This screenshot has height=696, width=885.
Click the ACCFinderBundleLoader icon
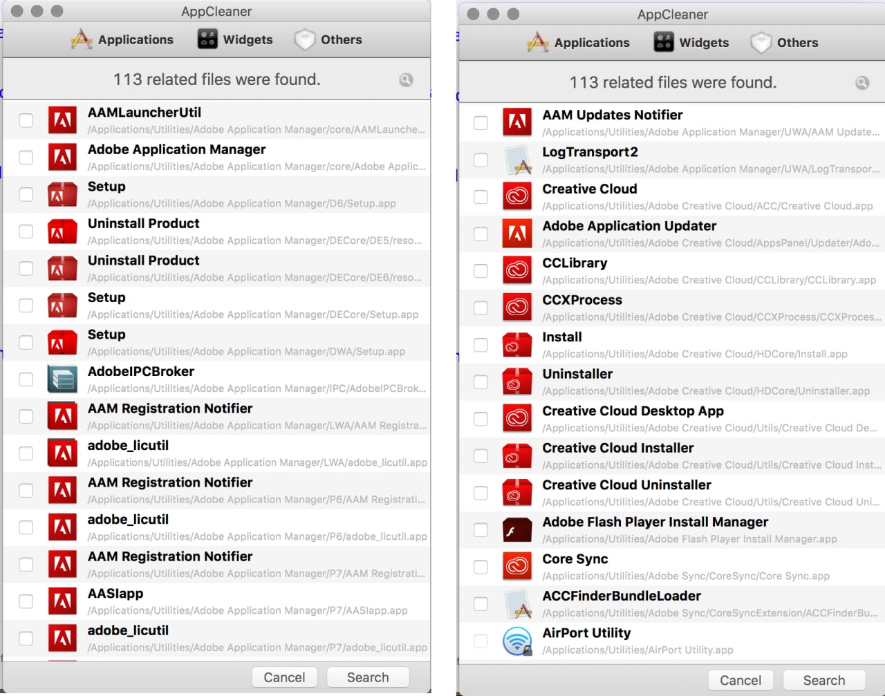coord(517,603)
